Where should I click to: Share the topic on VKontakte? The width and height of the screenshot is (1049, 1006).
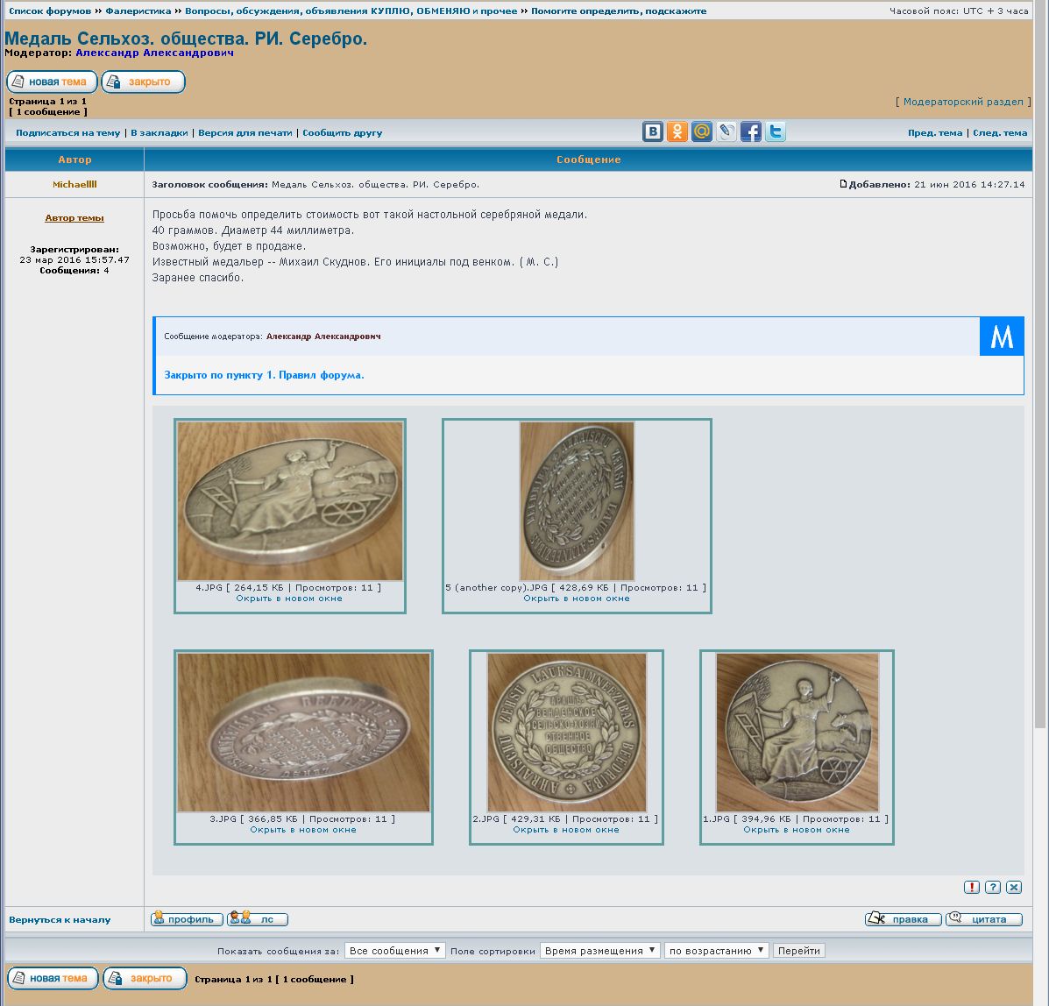[653, 132]
